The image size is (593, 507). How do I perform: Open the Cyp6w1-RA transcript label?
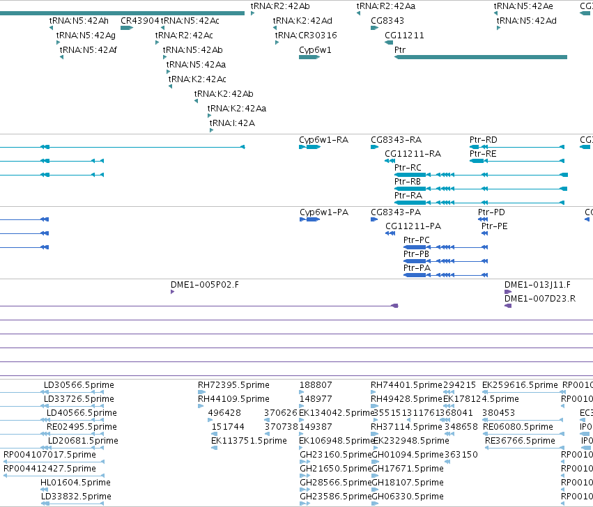[x=323, y=140]
